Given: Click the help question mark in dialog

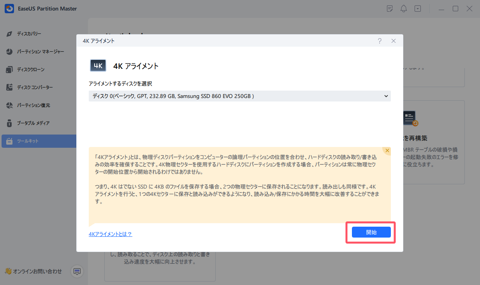Looking at the screenshot, I should pos(380,41).
